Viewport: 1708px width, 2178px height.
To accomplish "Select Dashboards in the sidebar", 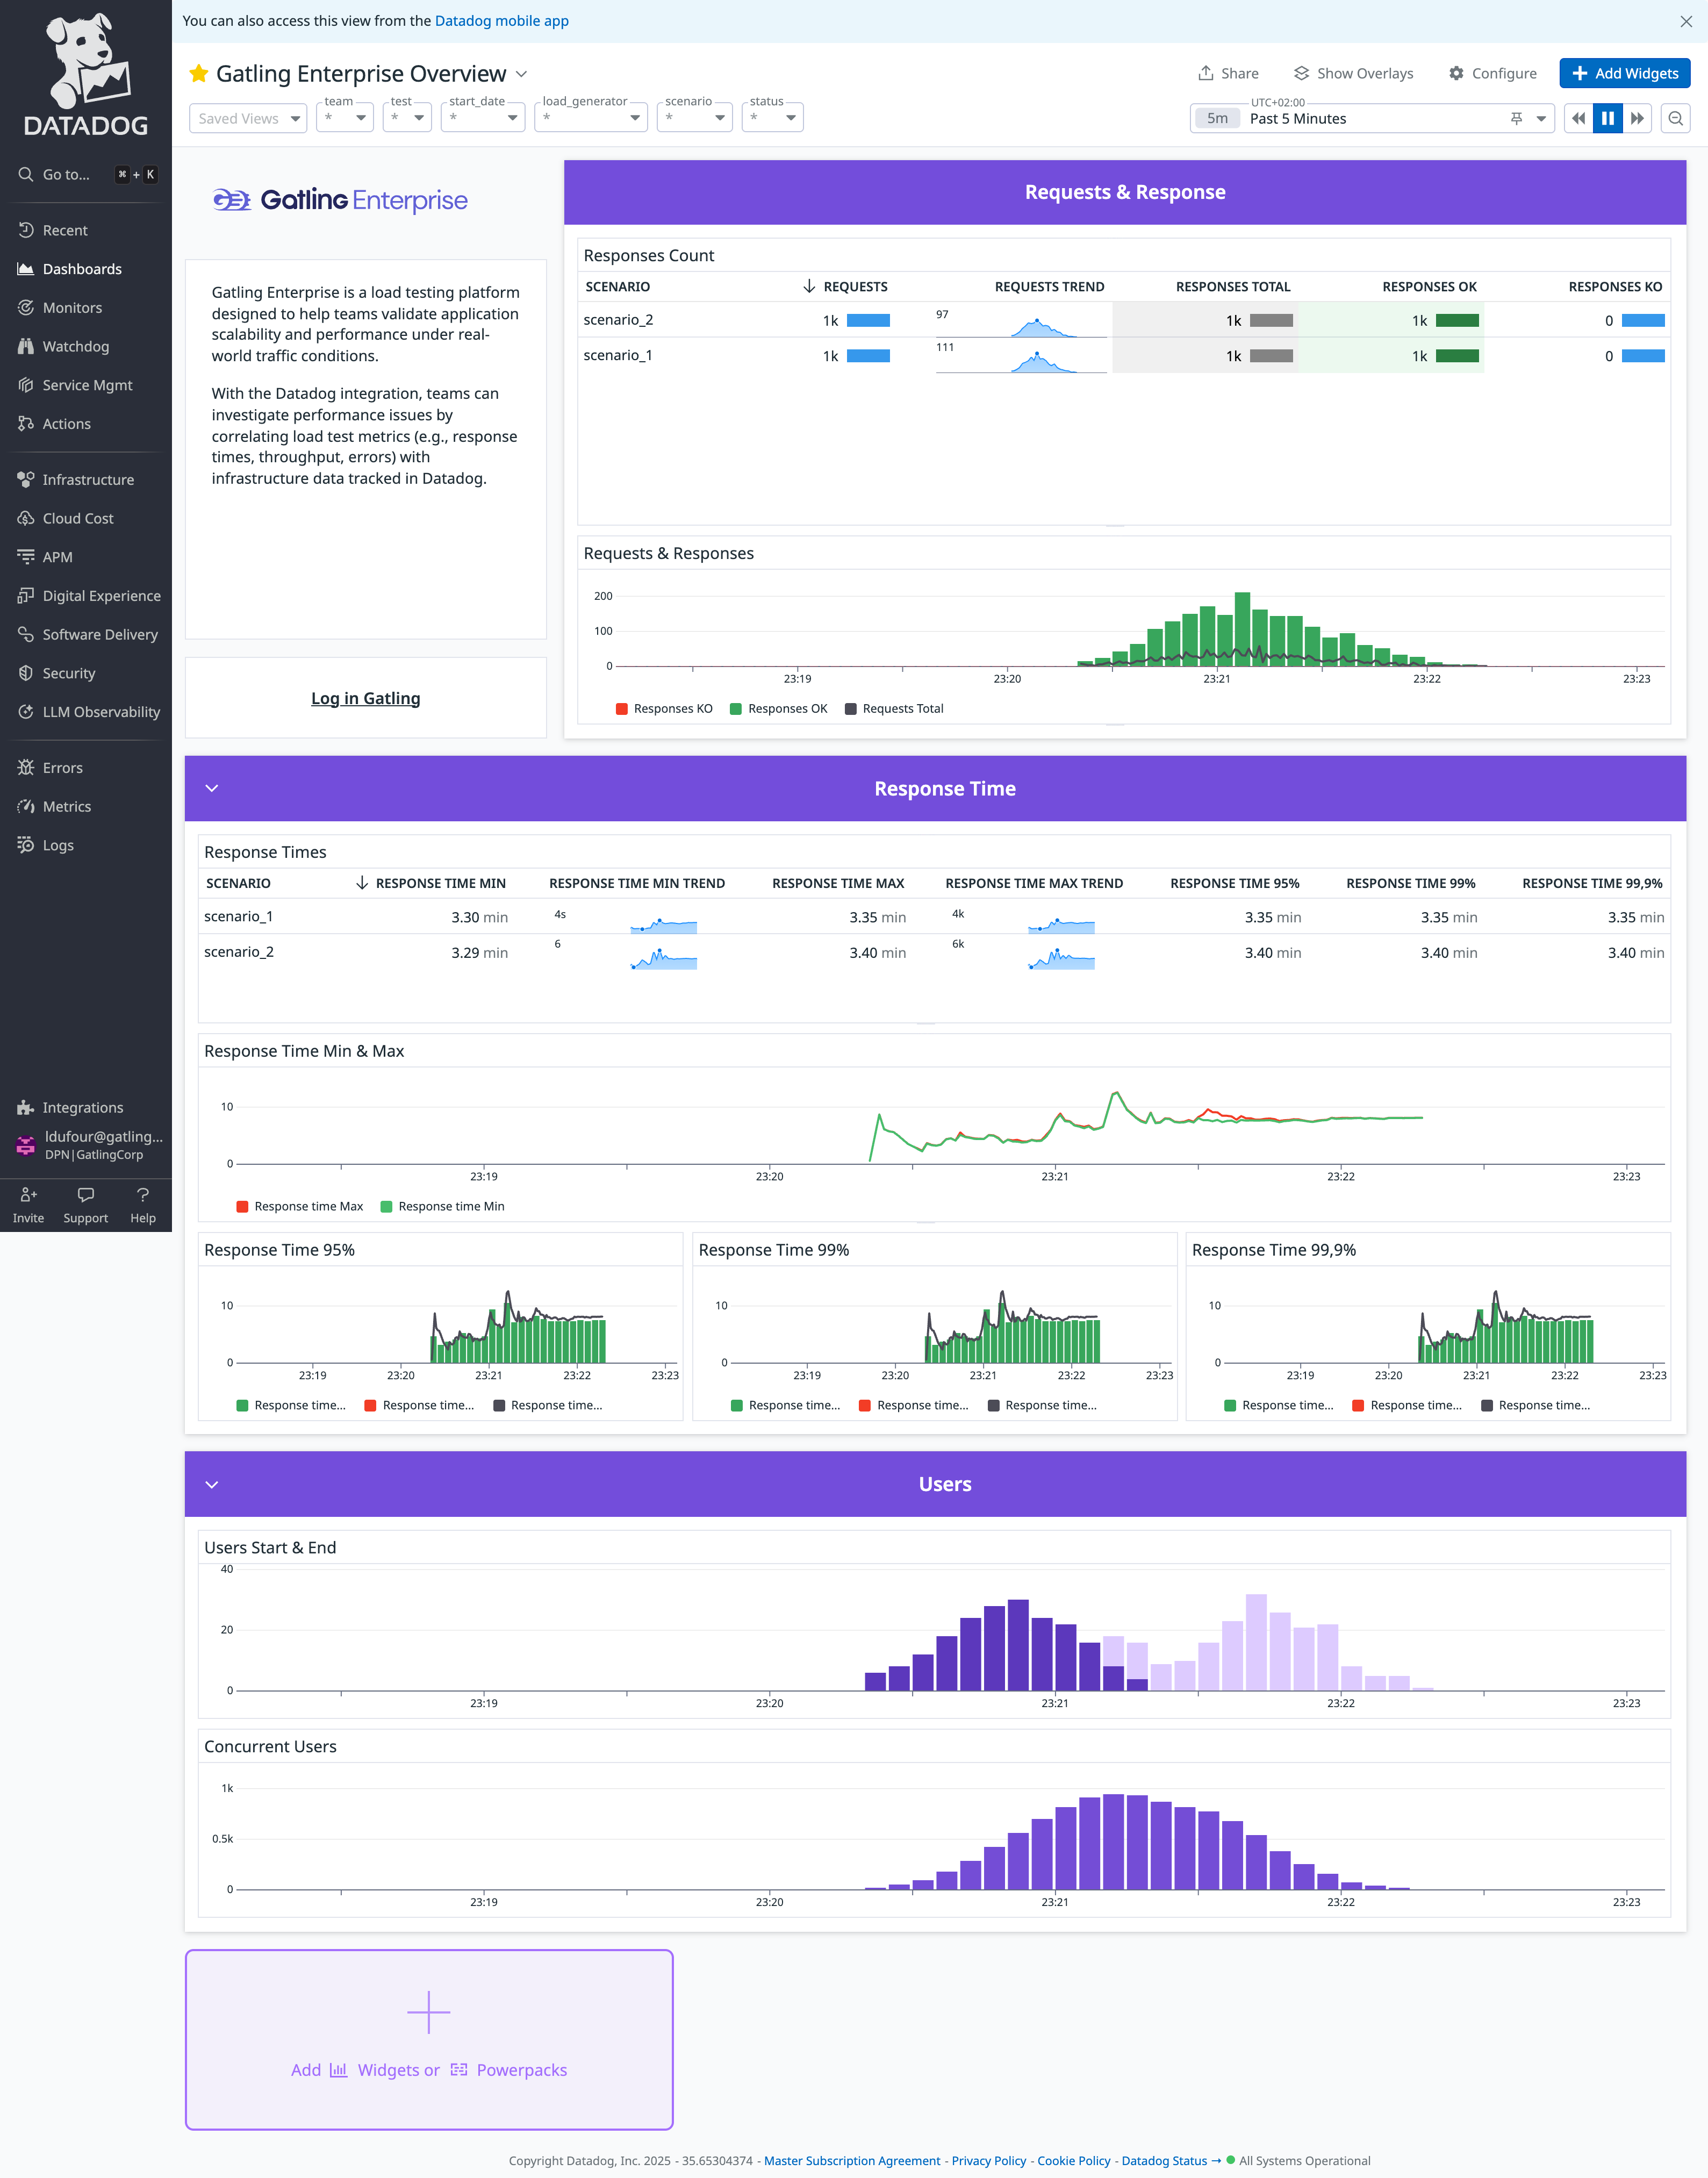I will [x=82, y=269].
